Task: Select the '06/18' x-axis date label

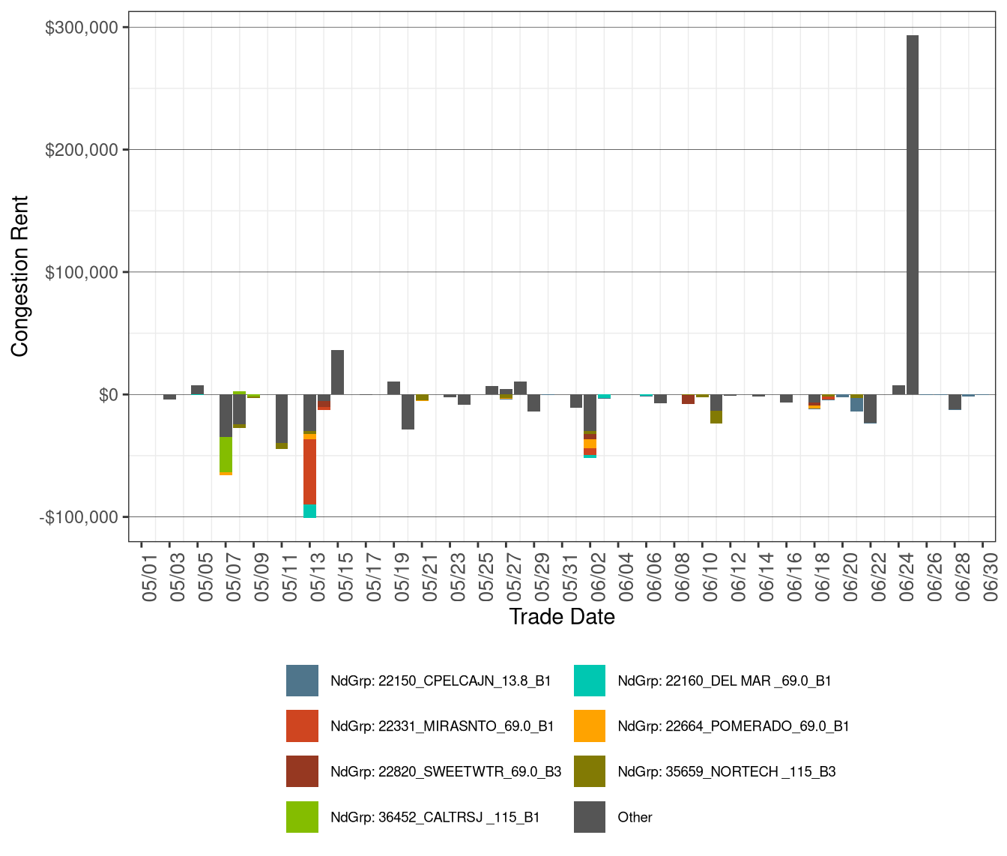Action: pyautogui.click(x=822, y=577)
